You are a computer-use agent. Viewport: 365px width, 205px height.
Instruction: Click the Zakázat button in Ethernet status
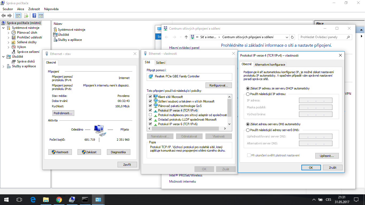(89, 152)
